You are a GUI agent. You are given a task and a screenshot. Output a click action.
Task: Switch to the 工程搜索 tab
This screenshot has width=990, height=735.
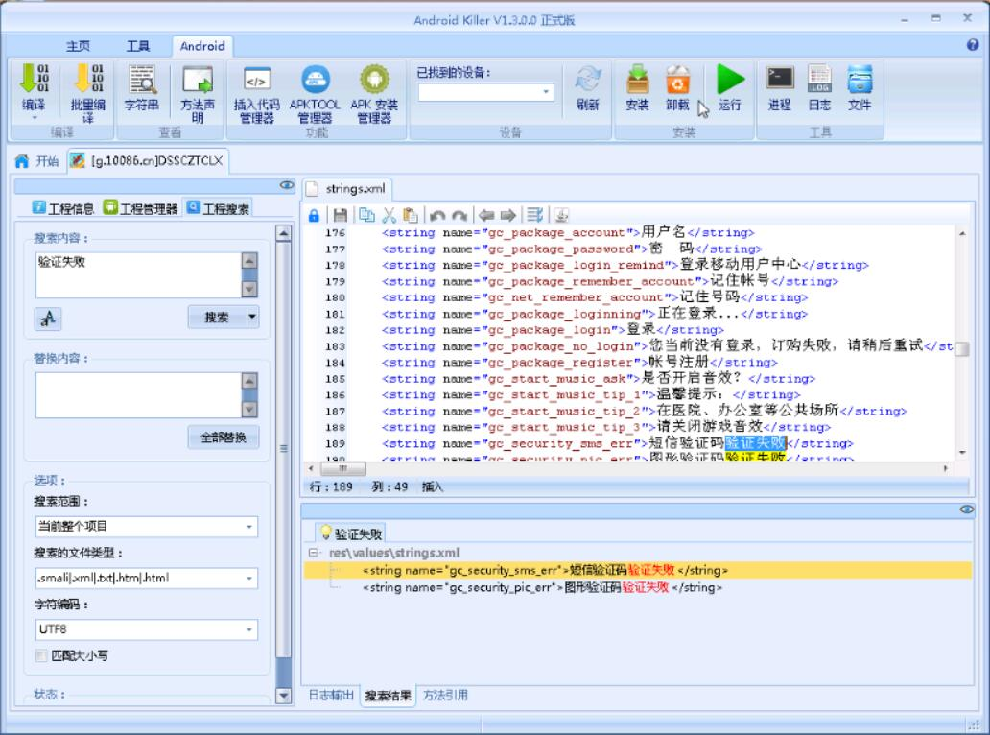click(218, 208)
